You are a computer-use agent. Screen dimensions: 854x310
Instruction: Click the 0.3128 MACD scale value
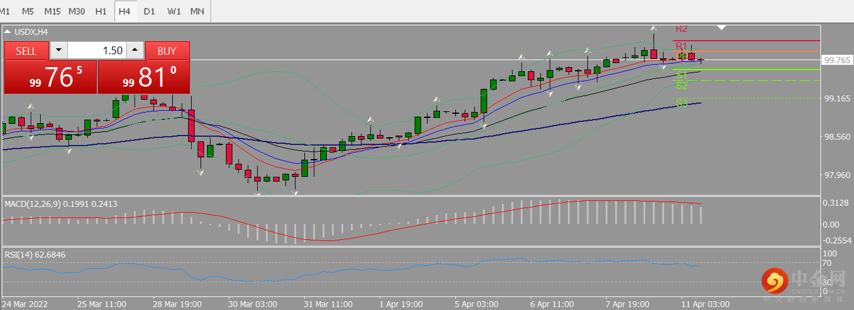pyautogui.click(x=837, y=203)
